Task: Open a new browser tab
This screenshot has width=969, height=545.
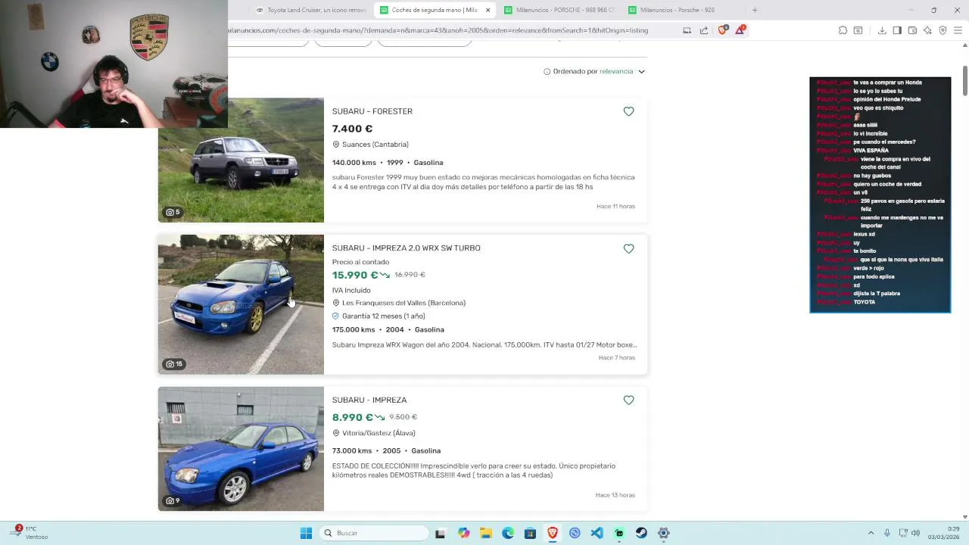Action: pos(755,10)
